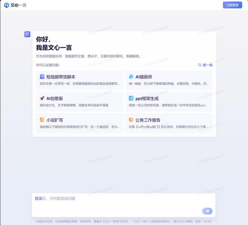Screen dimensions: 248x225
Task: Click the 登录 link in input box
Action: 38,198
